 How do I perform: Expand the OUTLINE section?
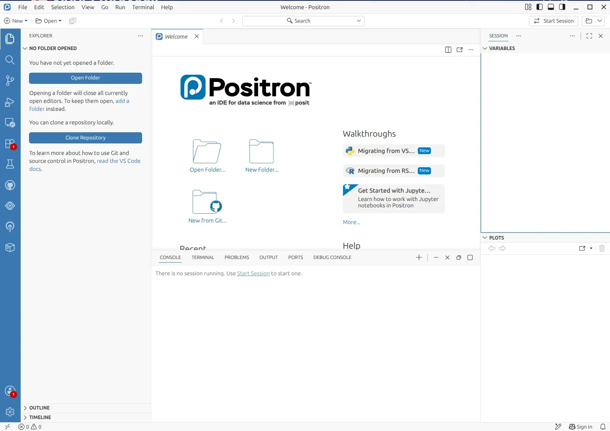[25, 408]
